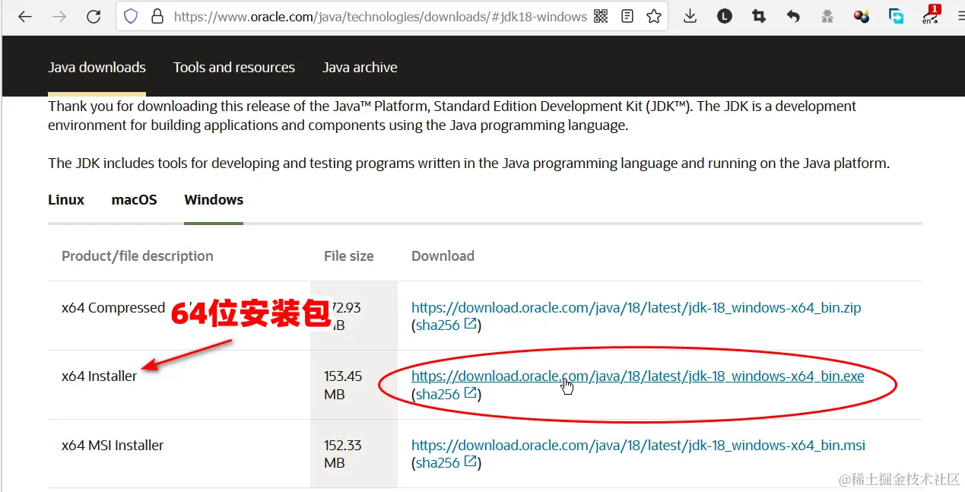Click the browser back arrow

25,16
